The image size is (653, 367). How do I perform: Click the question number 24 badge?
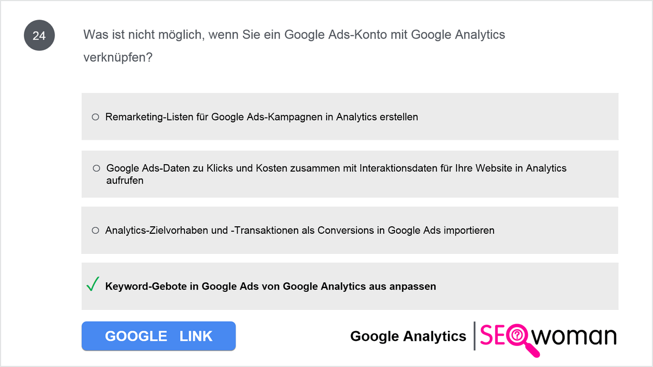click(x=39, y=36)
